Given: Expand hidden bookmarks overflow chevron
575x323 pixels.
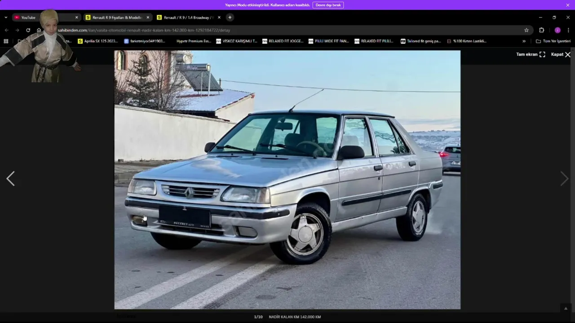Looking at the screenshot, I should pos(524,41).
